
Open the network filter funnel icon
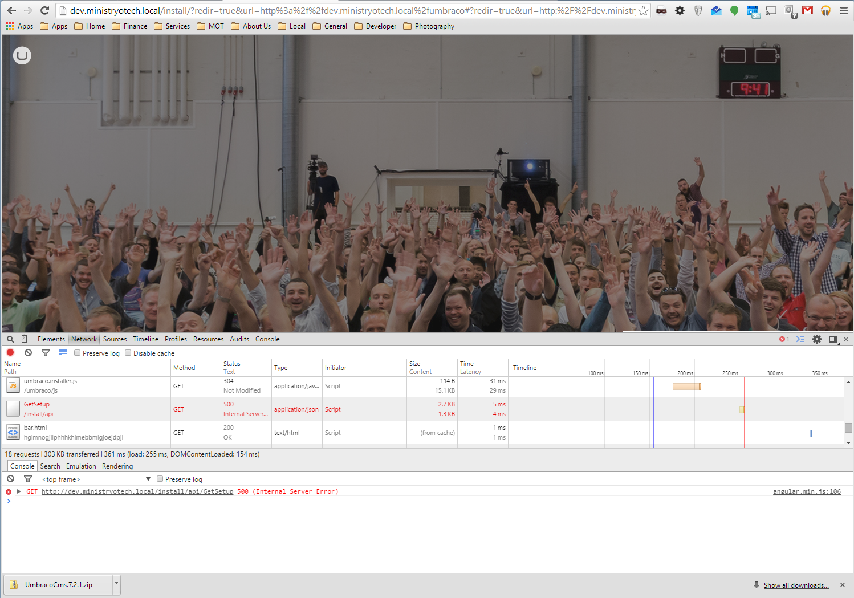(x=46, y=353)
